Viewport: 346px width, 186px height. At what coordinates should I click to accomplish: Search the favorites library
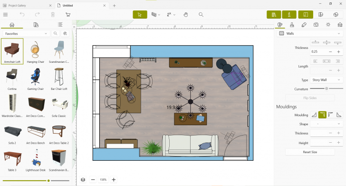click(x=56, y=34)
